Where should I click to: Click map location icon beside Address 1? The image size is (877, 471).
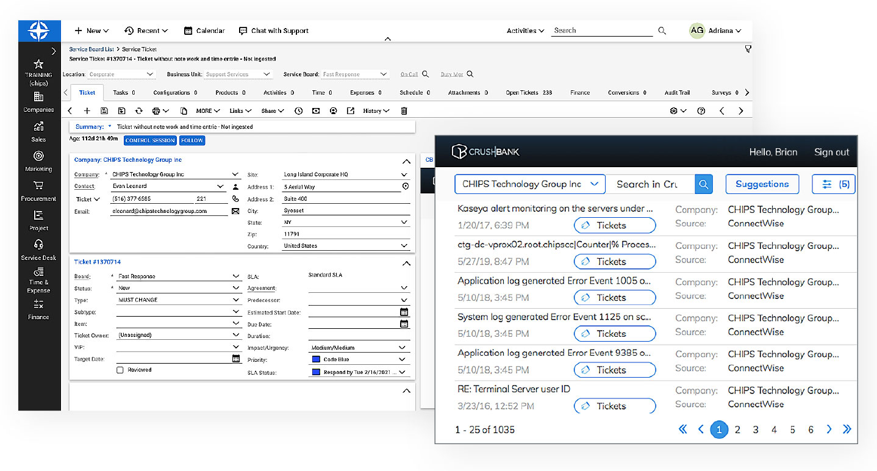point(406,187)
